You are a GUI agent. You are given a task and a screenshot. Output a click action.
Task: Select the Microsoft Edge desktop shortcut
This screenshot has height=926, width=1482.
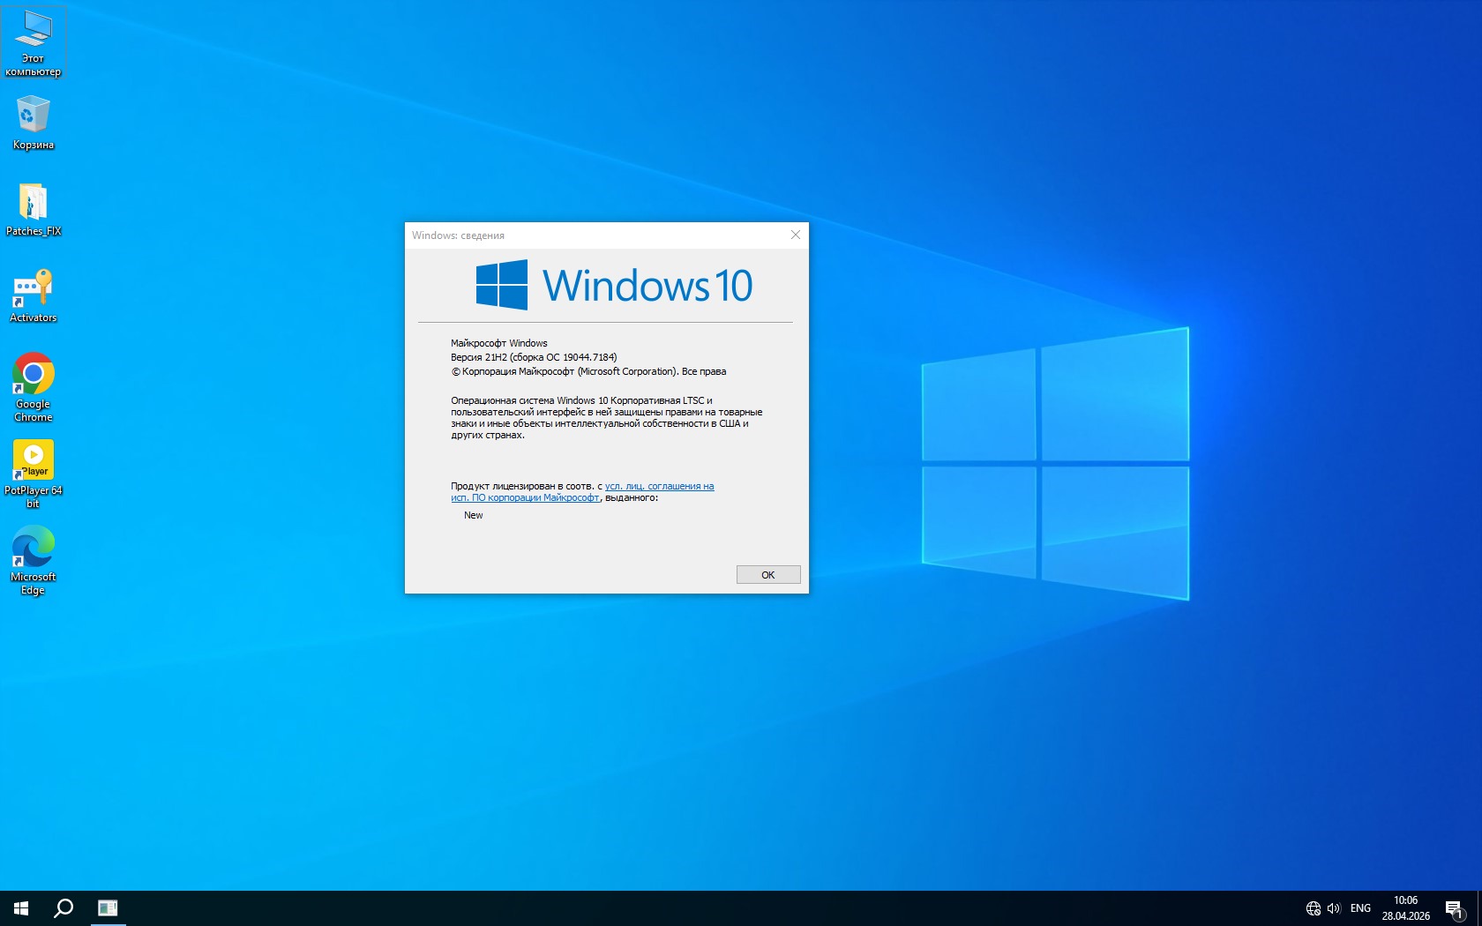pyautogui.click(x=34, y=559)
